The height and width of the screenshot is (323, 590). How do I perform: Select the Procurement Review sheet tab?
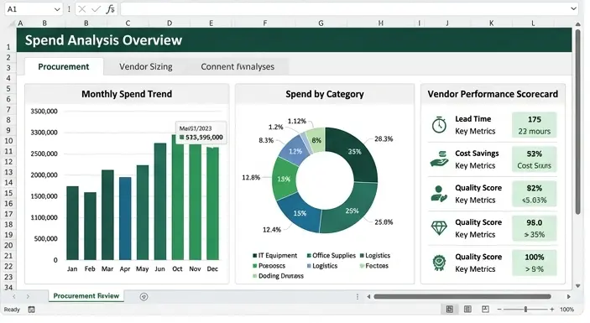pos(86,296)
